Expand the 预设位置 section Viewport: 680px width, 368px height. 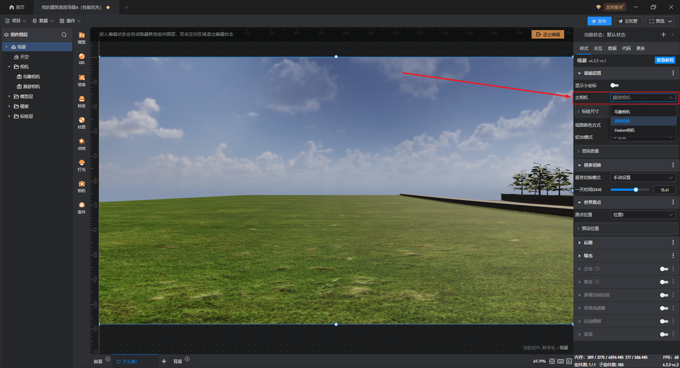626,229
